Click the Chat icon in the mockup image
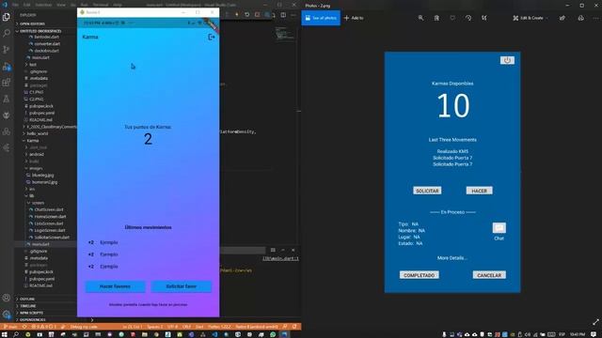Image resolution: width=602 pixels, height=338 pixels. (x=499, y=228)
